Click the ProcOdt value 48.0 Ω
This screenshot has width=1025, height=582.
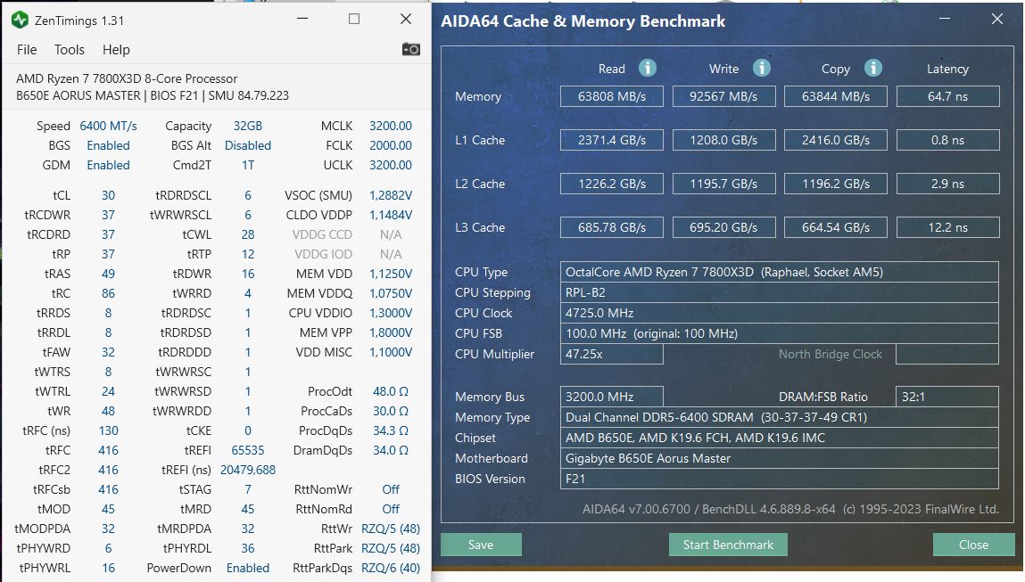point(390,391)
